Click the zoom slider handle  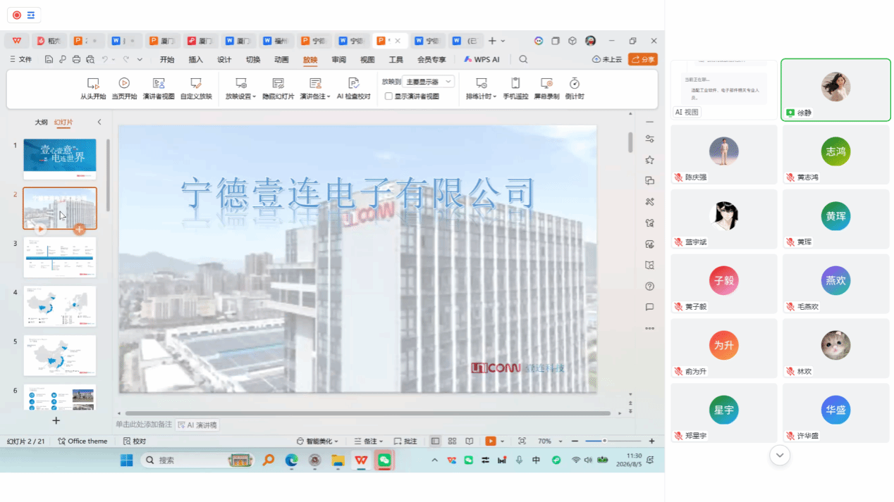point(604,441)
